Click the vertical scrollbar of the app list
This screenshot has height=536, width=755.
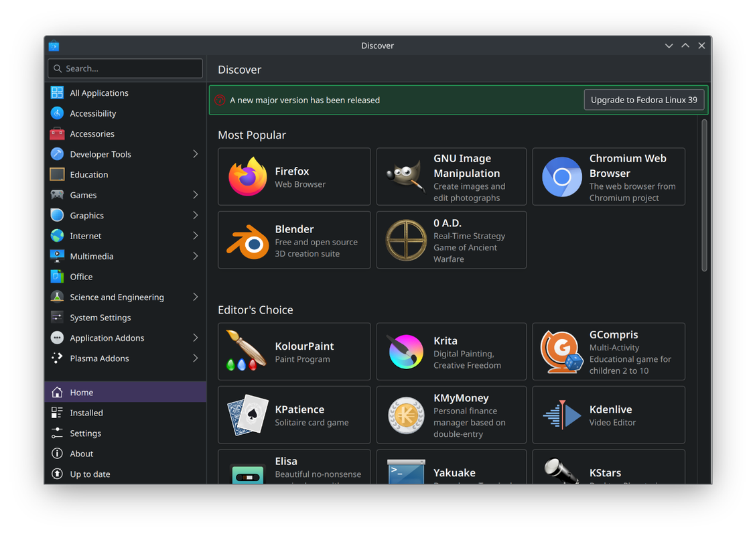click(x=704, y=195)
